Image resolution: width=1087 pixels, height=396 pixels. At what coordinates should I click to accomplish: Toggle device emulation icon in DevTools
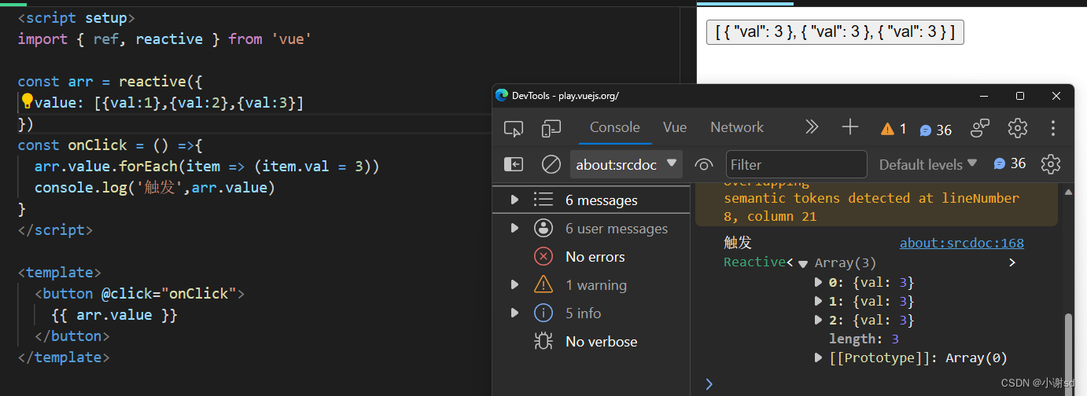point(551,129)
